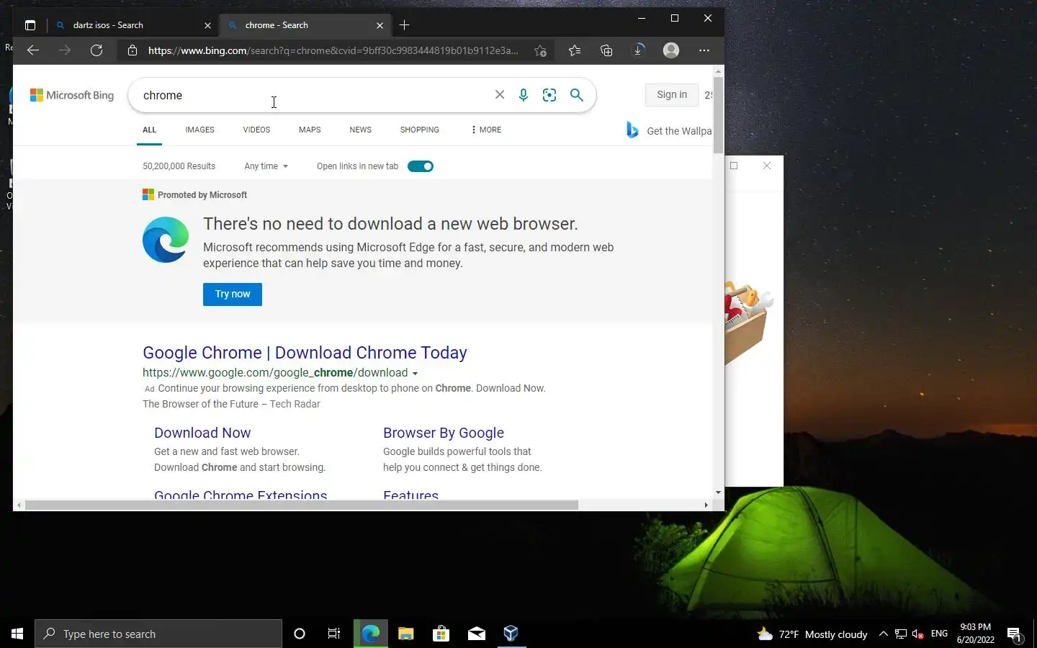
Task: Close the background window behind Edge
Action: (x=767, y=166)
